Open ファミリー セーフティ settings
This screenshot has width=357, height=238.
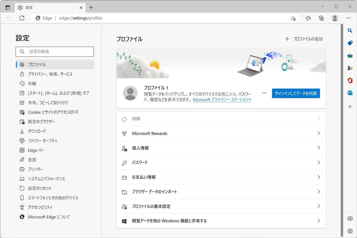tap(55, 141)
